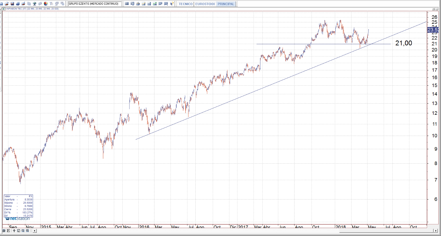Click the 10 label on the price axis
The image size is (441, 236).
(x=434, y=136)
